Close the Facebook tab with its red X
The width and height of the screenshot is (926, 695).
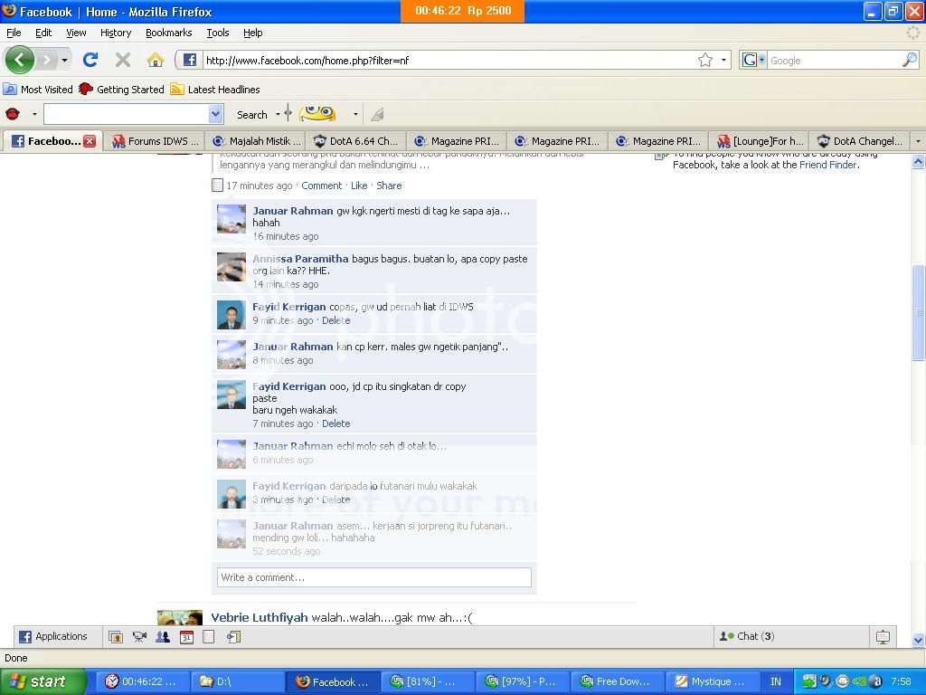[90, 140]
